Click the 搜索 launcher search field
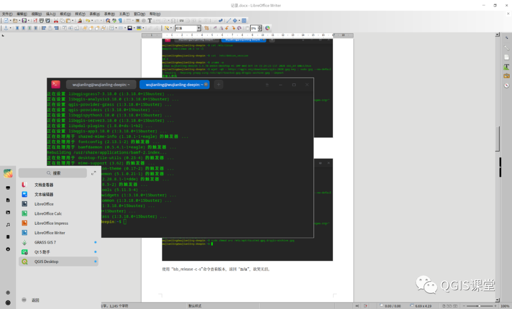 pos(53,173)
